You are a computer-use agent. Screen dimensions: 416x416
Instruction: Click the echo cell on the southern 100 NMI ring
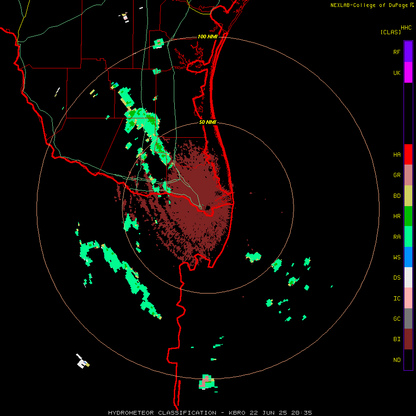207,382
